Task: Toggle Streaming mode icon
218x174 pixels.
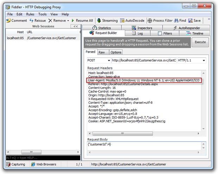Action: (x=99, y=21)
